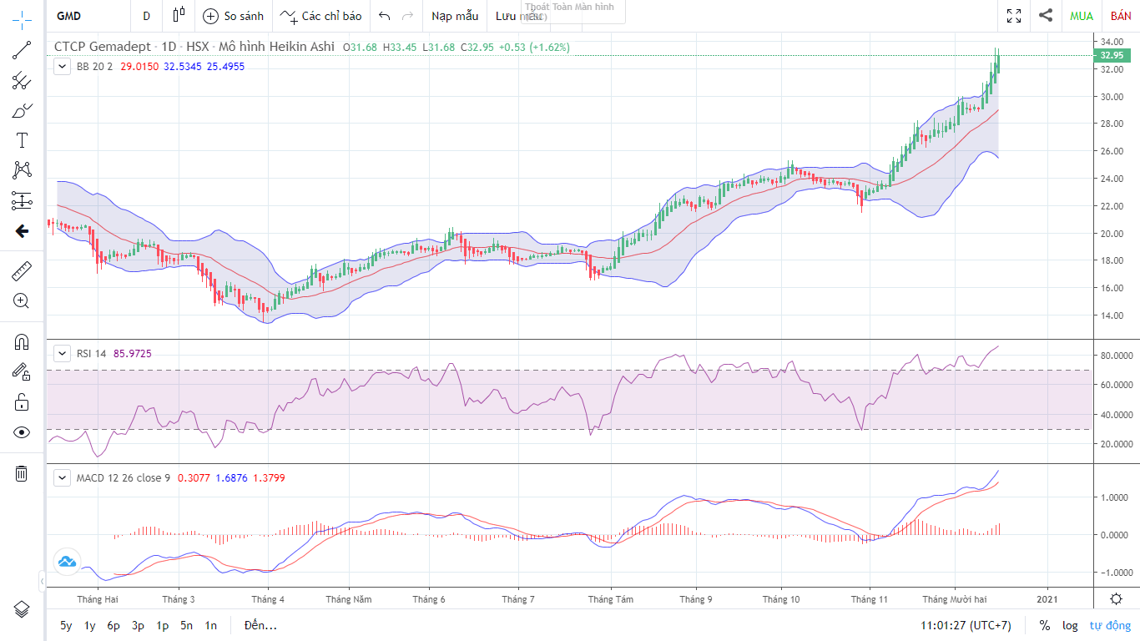This screenshot has width=1140, height=641.
Task: Toggle hide all drawings eye icon
Action: 22,432
